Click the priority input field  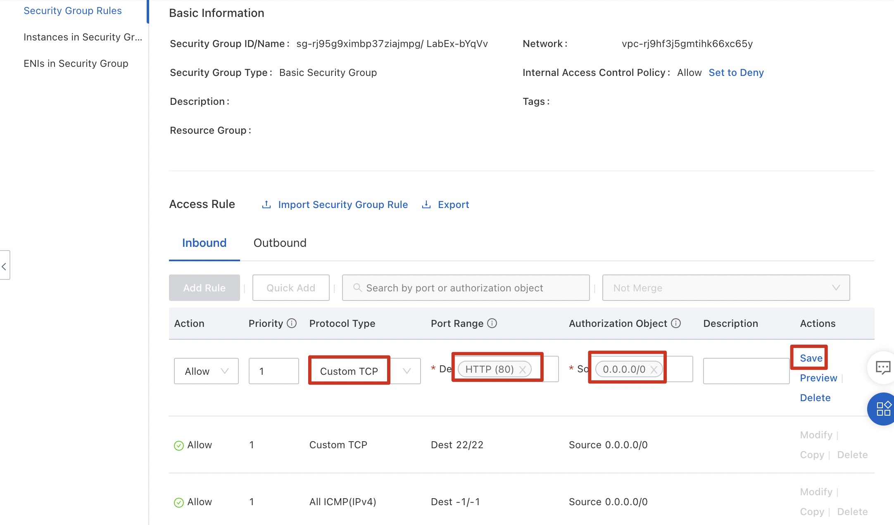coord(274,371)
